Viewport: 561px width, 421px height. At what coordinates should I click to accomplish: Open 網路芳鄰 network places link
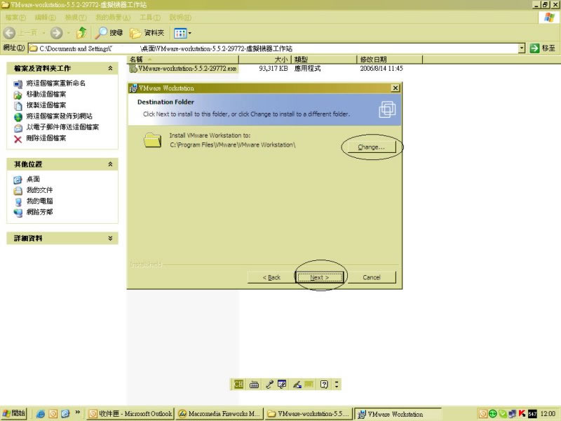tap(40, 212)
